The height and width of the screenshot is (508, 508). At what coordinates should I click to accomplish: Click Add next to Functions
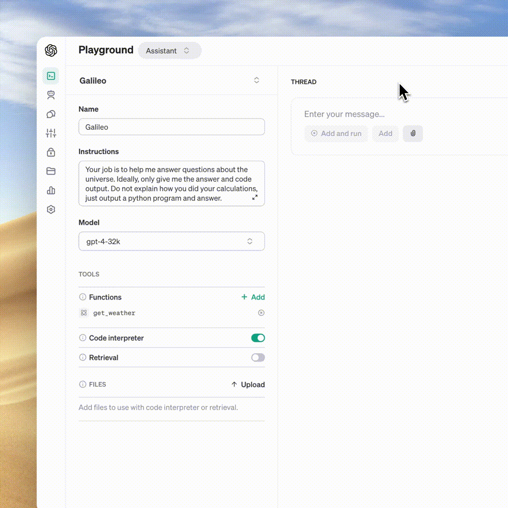pos(253,297)
